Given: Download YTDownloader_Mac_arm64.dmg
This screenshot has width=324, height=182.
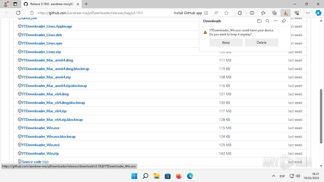Looking at the screenshot, I should click(x=47, y=60).
